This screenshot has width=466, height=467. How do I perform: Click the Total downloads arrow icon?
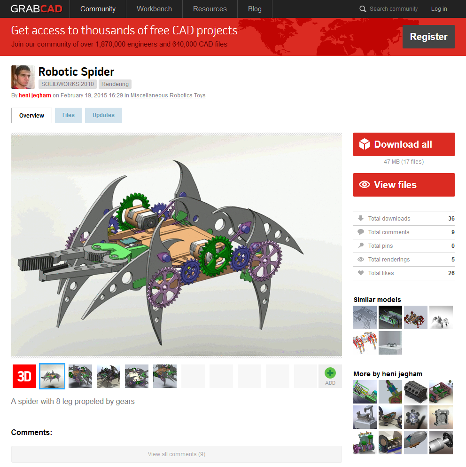(x=361, y=218)
